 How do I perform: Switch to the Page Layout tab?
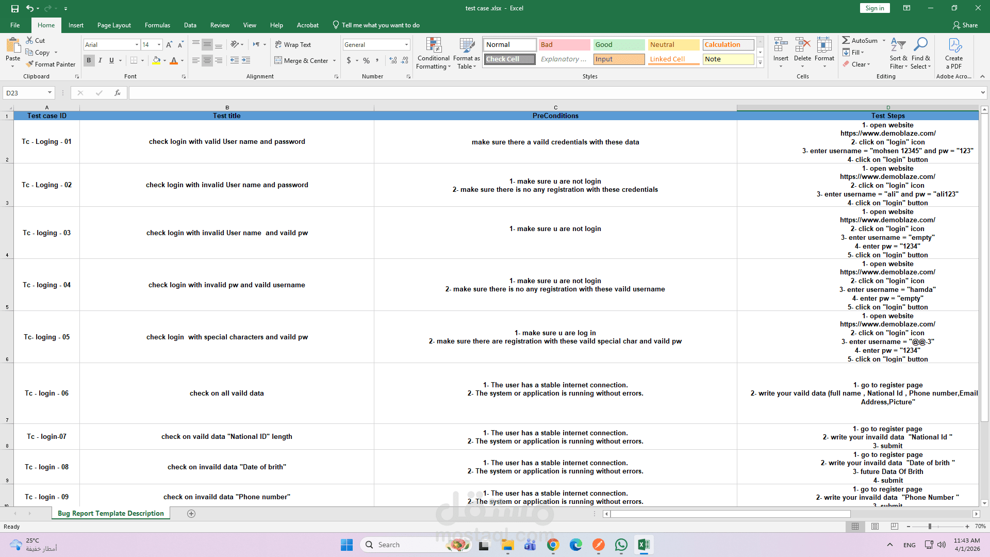(114, 25)
